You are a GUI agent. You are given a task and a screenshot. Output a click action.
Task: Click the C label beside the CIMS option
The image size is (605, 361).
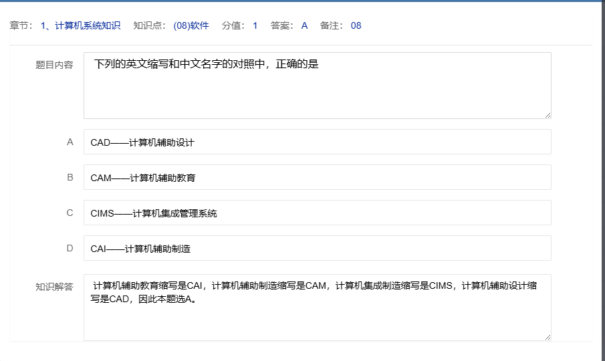coord(70,213)
